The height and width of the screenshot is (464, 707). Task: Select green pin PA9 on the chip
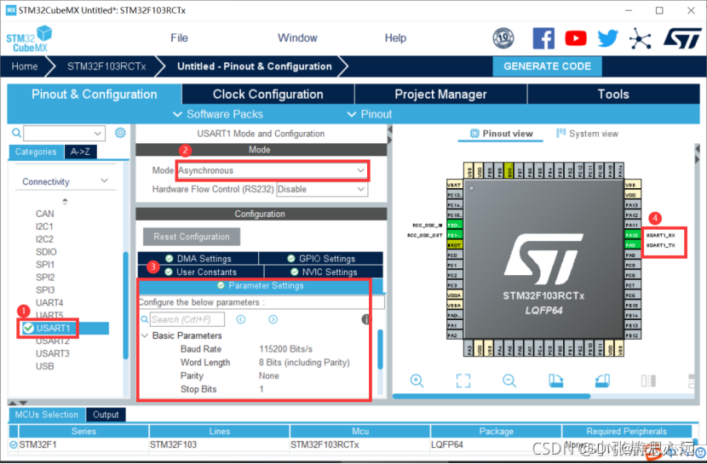(x=632, y=245)
